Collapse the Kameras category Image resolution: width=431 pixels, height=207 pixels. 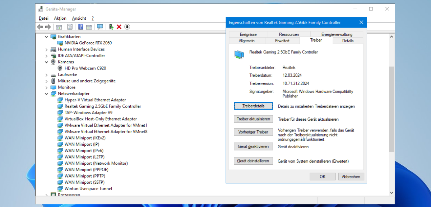(46, 62)
